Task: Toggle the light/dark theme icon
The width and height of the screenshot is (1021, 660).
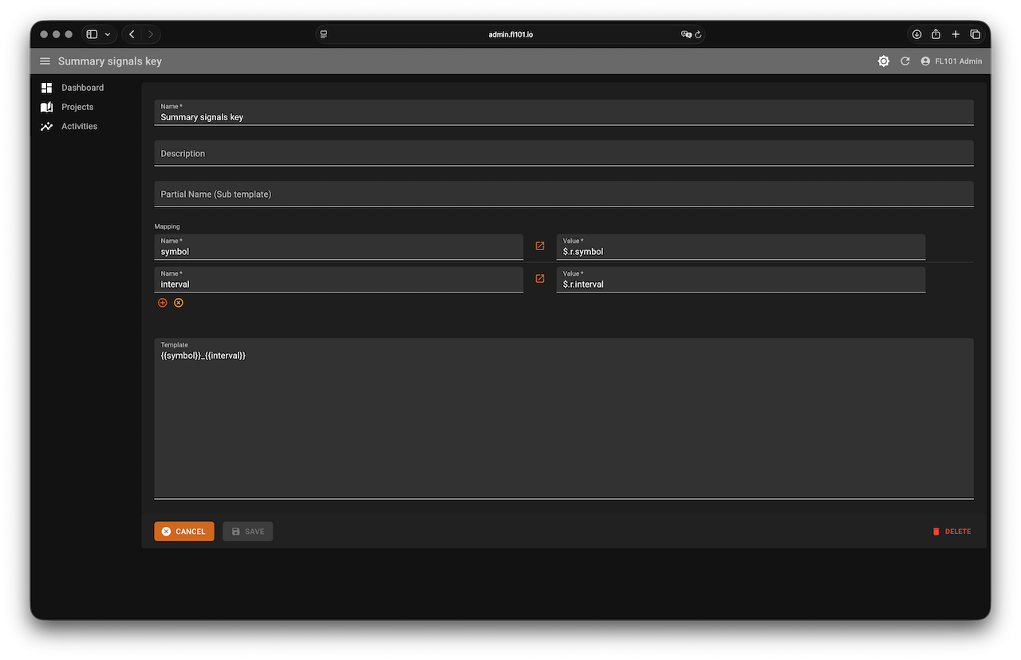Action: [x=883, y=61]
